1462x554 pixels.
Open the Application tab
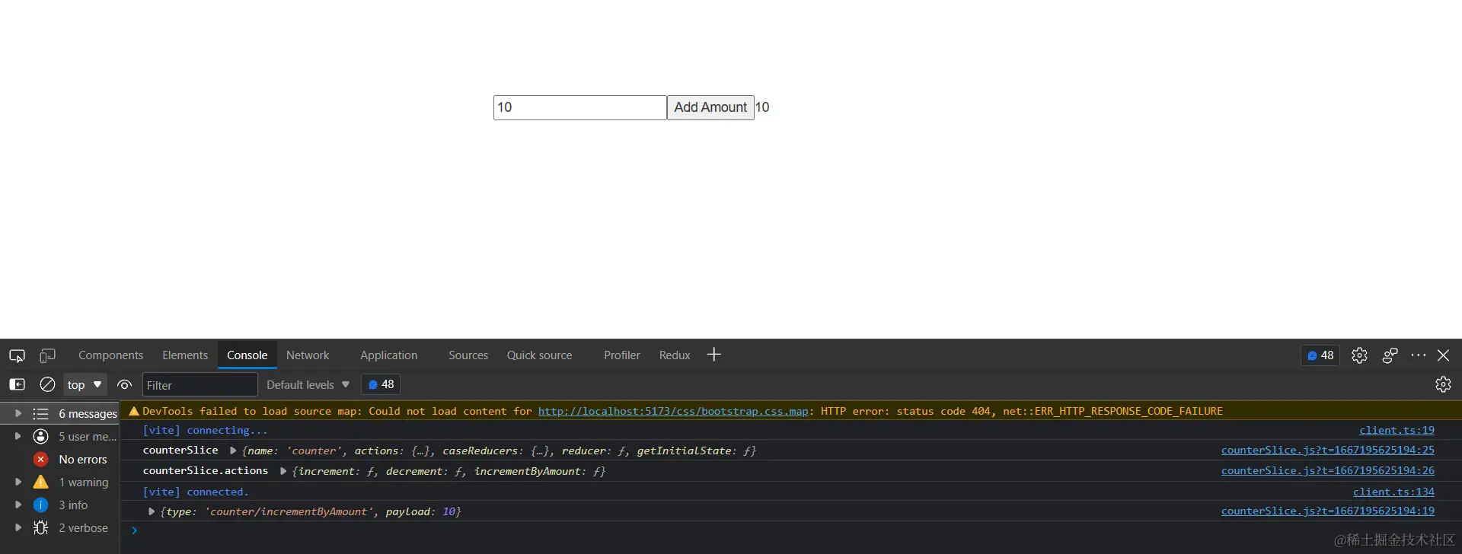389,355
